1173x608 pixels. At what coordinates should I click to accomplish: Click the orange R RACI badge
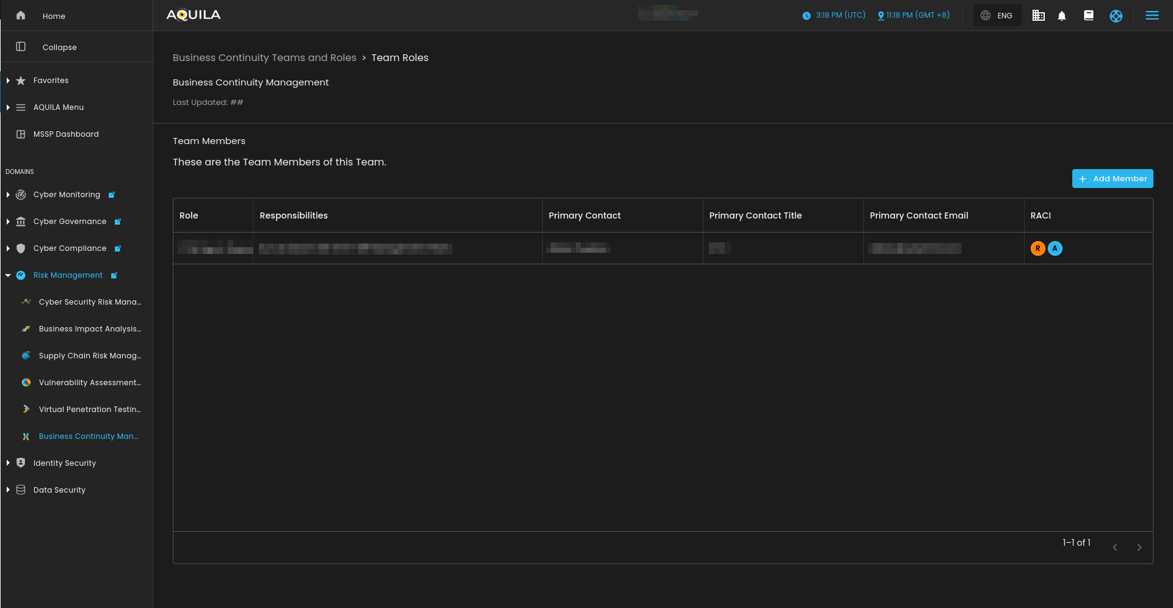point(1037,248)
